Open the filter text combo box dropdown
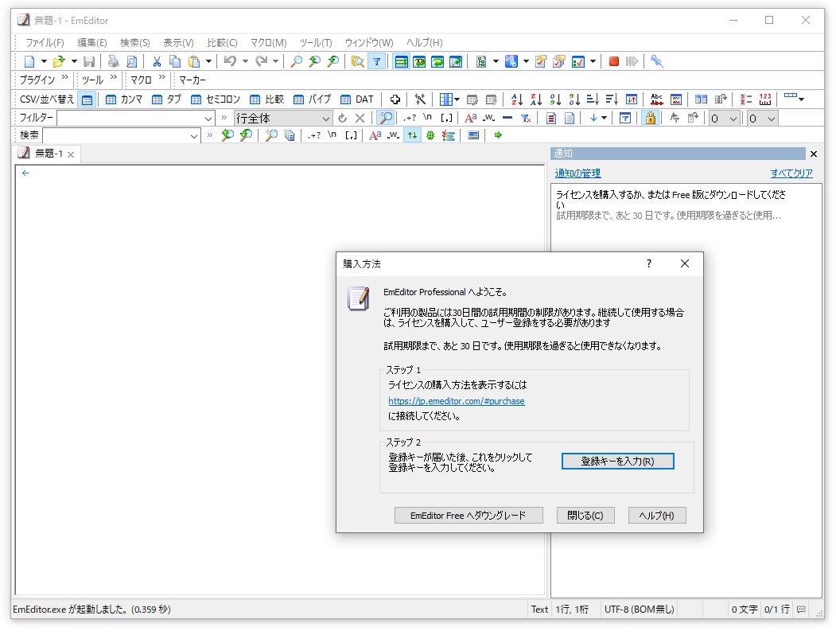This screenshot has width=836, height=635. tap(208, 119)
